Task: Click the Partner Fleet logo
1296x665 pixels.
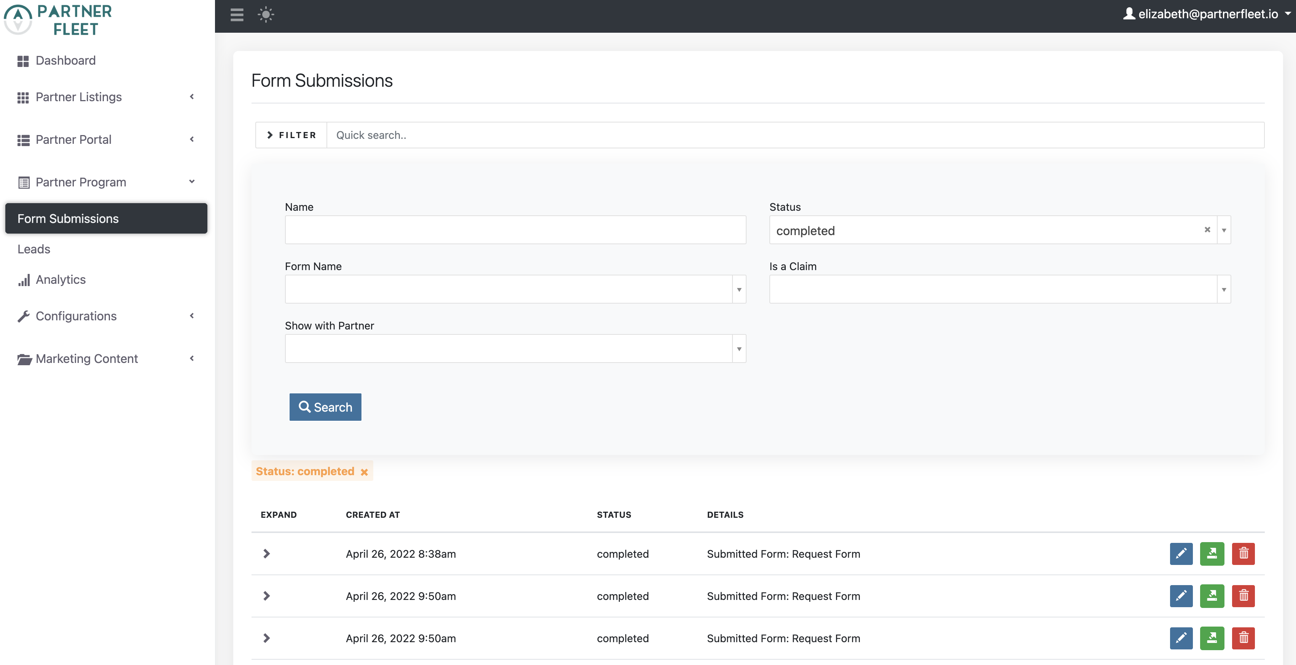Action: point(58,20)
